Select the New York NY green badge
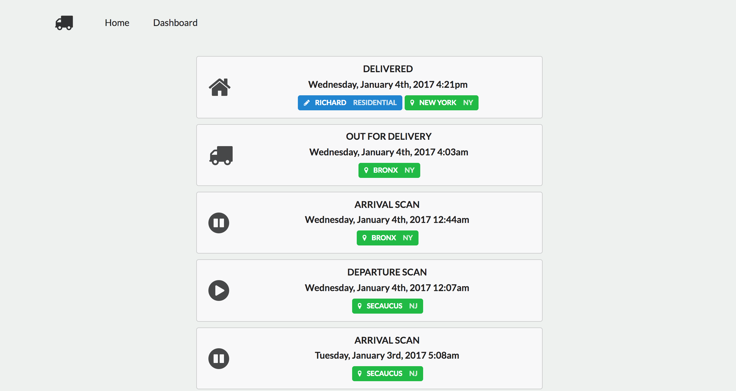Viewport: 736px width, 391px height. [x=441, y=103]
